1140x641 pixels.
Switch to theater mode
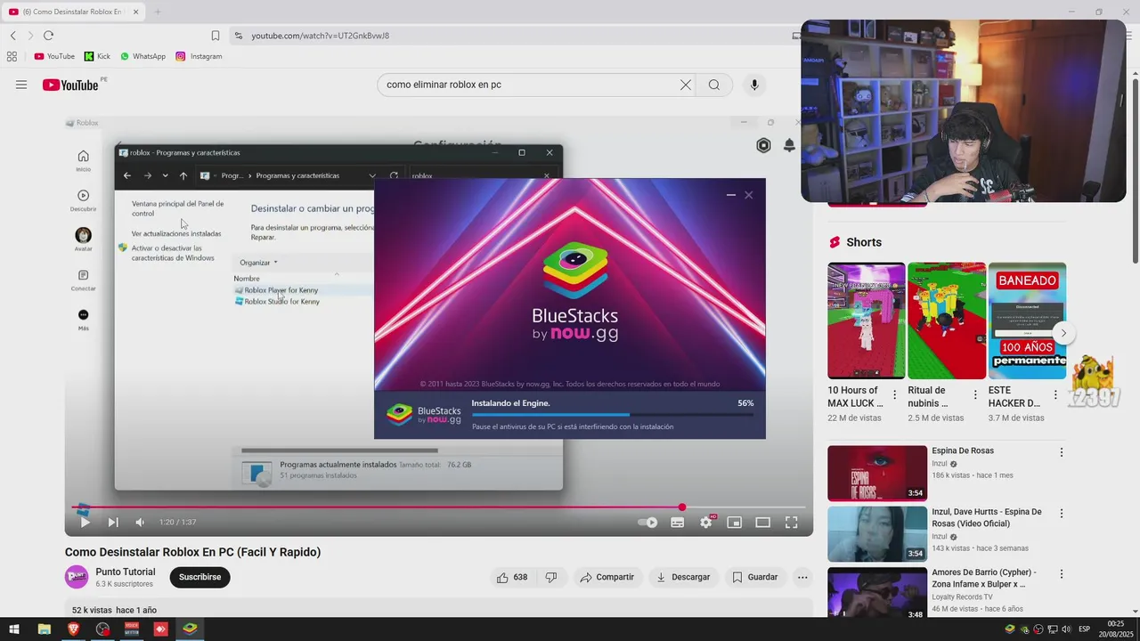[763, 523]
